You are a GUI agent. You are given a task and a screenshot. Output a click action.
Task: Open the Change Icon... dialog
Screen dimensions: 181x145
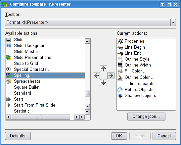coord(146,117)
